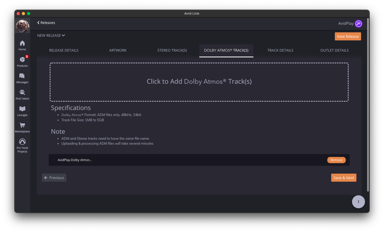Open the OUTLET DETAILS tab
The height and width of the screenshot is (232, 384).
[335, 50]
